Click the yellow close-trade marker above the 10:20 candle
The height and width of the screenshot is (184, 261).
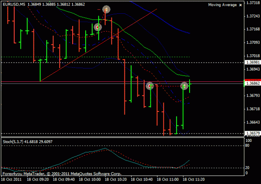(106, 9)
